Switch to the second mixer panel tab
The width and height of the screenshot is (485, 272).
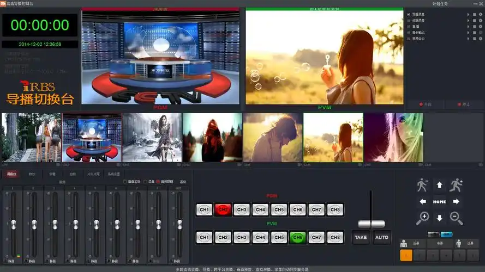pos(32,174)
